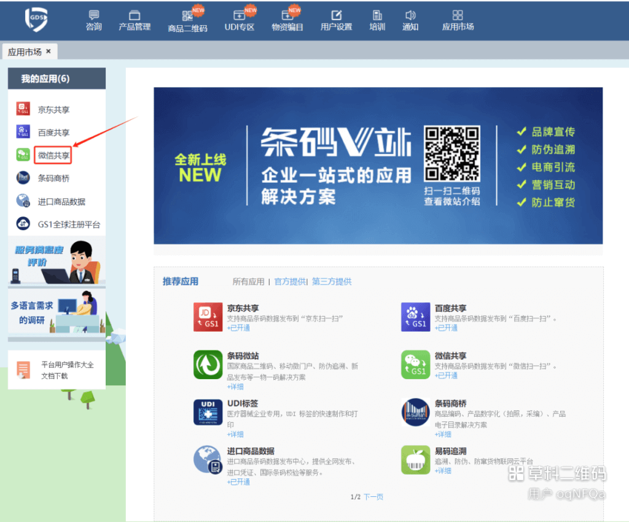Select the 应用市场 tab label
This screenshot has width=629, height=522.
pyautogui.click(x=25, y=52)
